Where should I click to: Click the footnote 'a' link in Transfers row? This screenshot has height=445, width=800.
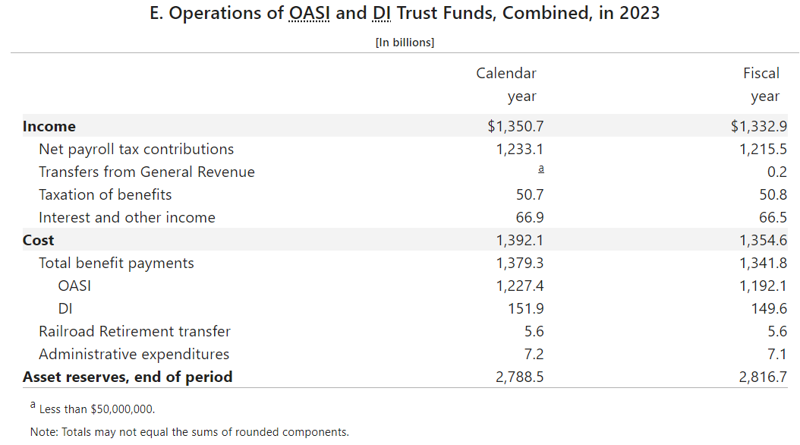[x=540, y=170]
